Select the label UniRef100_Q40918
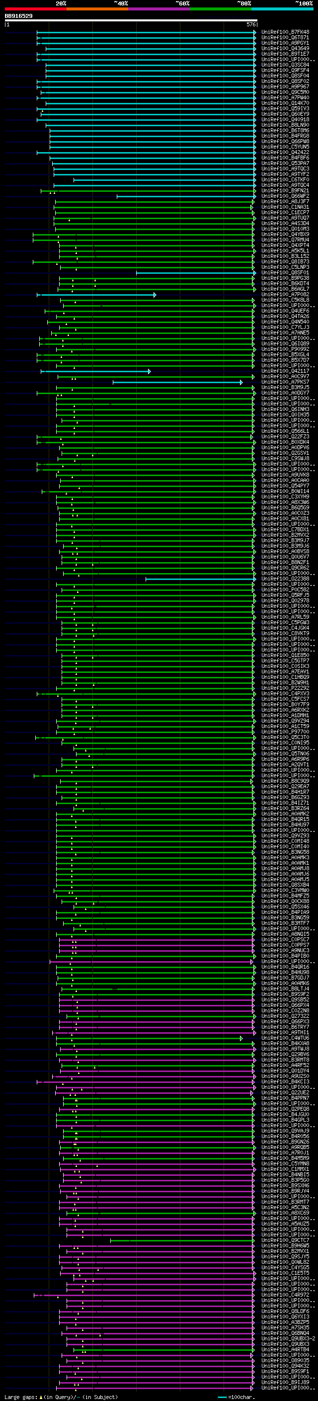Image resolution: width=318 pixels, height=1401 pixels. point(285,120)
